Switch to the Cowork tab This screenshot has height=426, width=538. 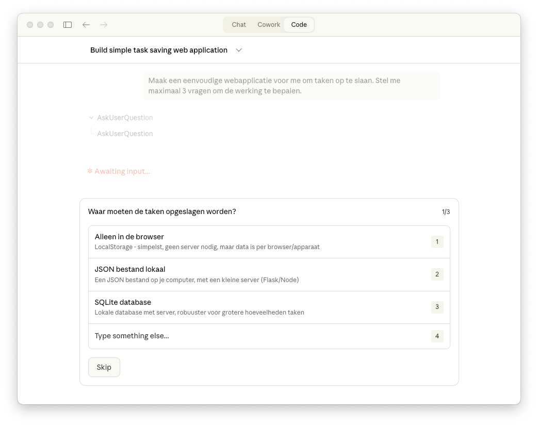[x=268, y=24]
